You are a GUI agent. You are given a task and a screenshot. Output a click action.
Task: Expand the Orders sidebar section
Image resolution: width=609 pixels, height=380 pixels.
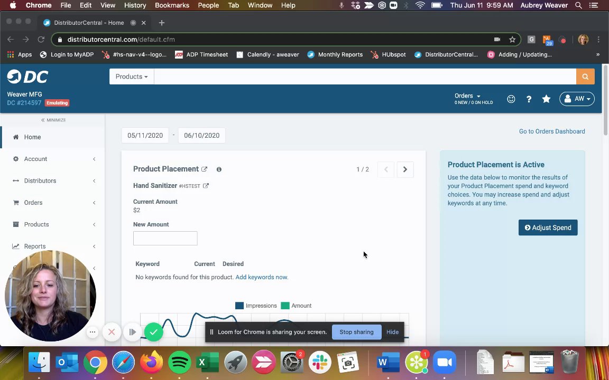coord(52,203)
